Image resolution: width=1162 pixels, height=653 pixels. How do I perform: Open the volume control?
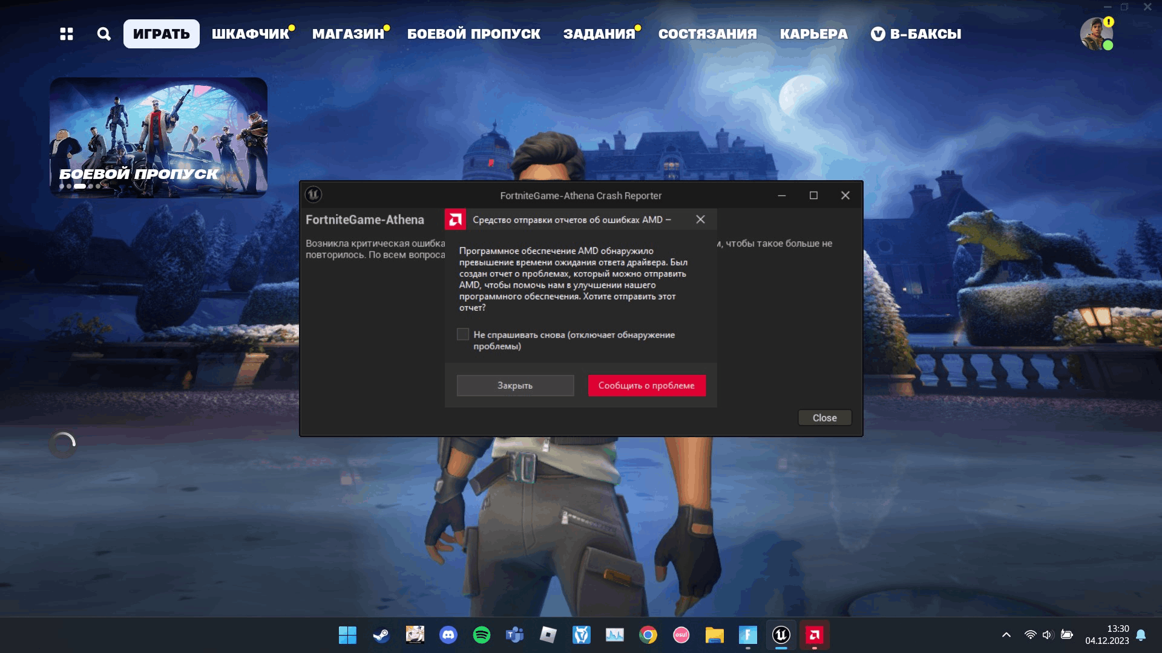(1048, 635)
